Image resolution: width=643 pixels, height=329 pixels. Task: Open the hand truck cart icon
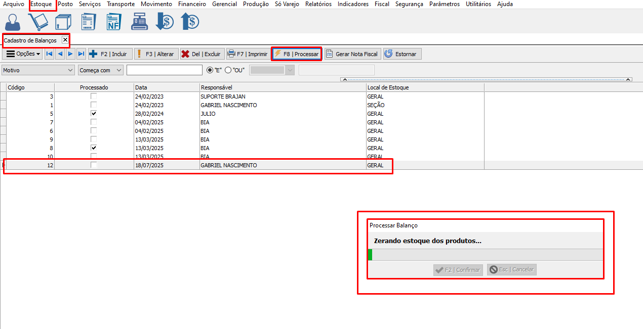pyautogui.click(x=37, y=22)
